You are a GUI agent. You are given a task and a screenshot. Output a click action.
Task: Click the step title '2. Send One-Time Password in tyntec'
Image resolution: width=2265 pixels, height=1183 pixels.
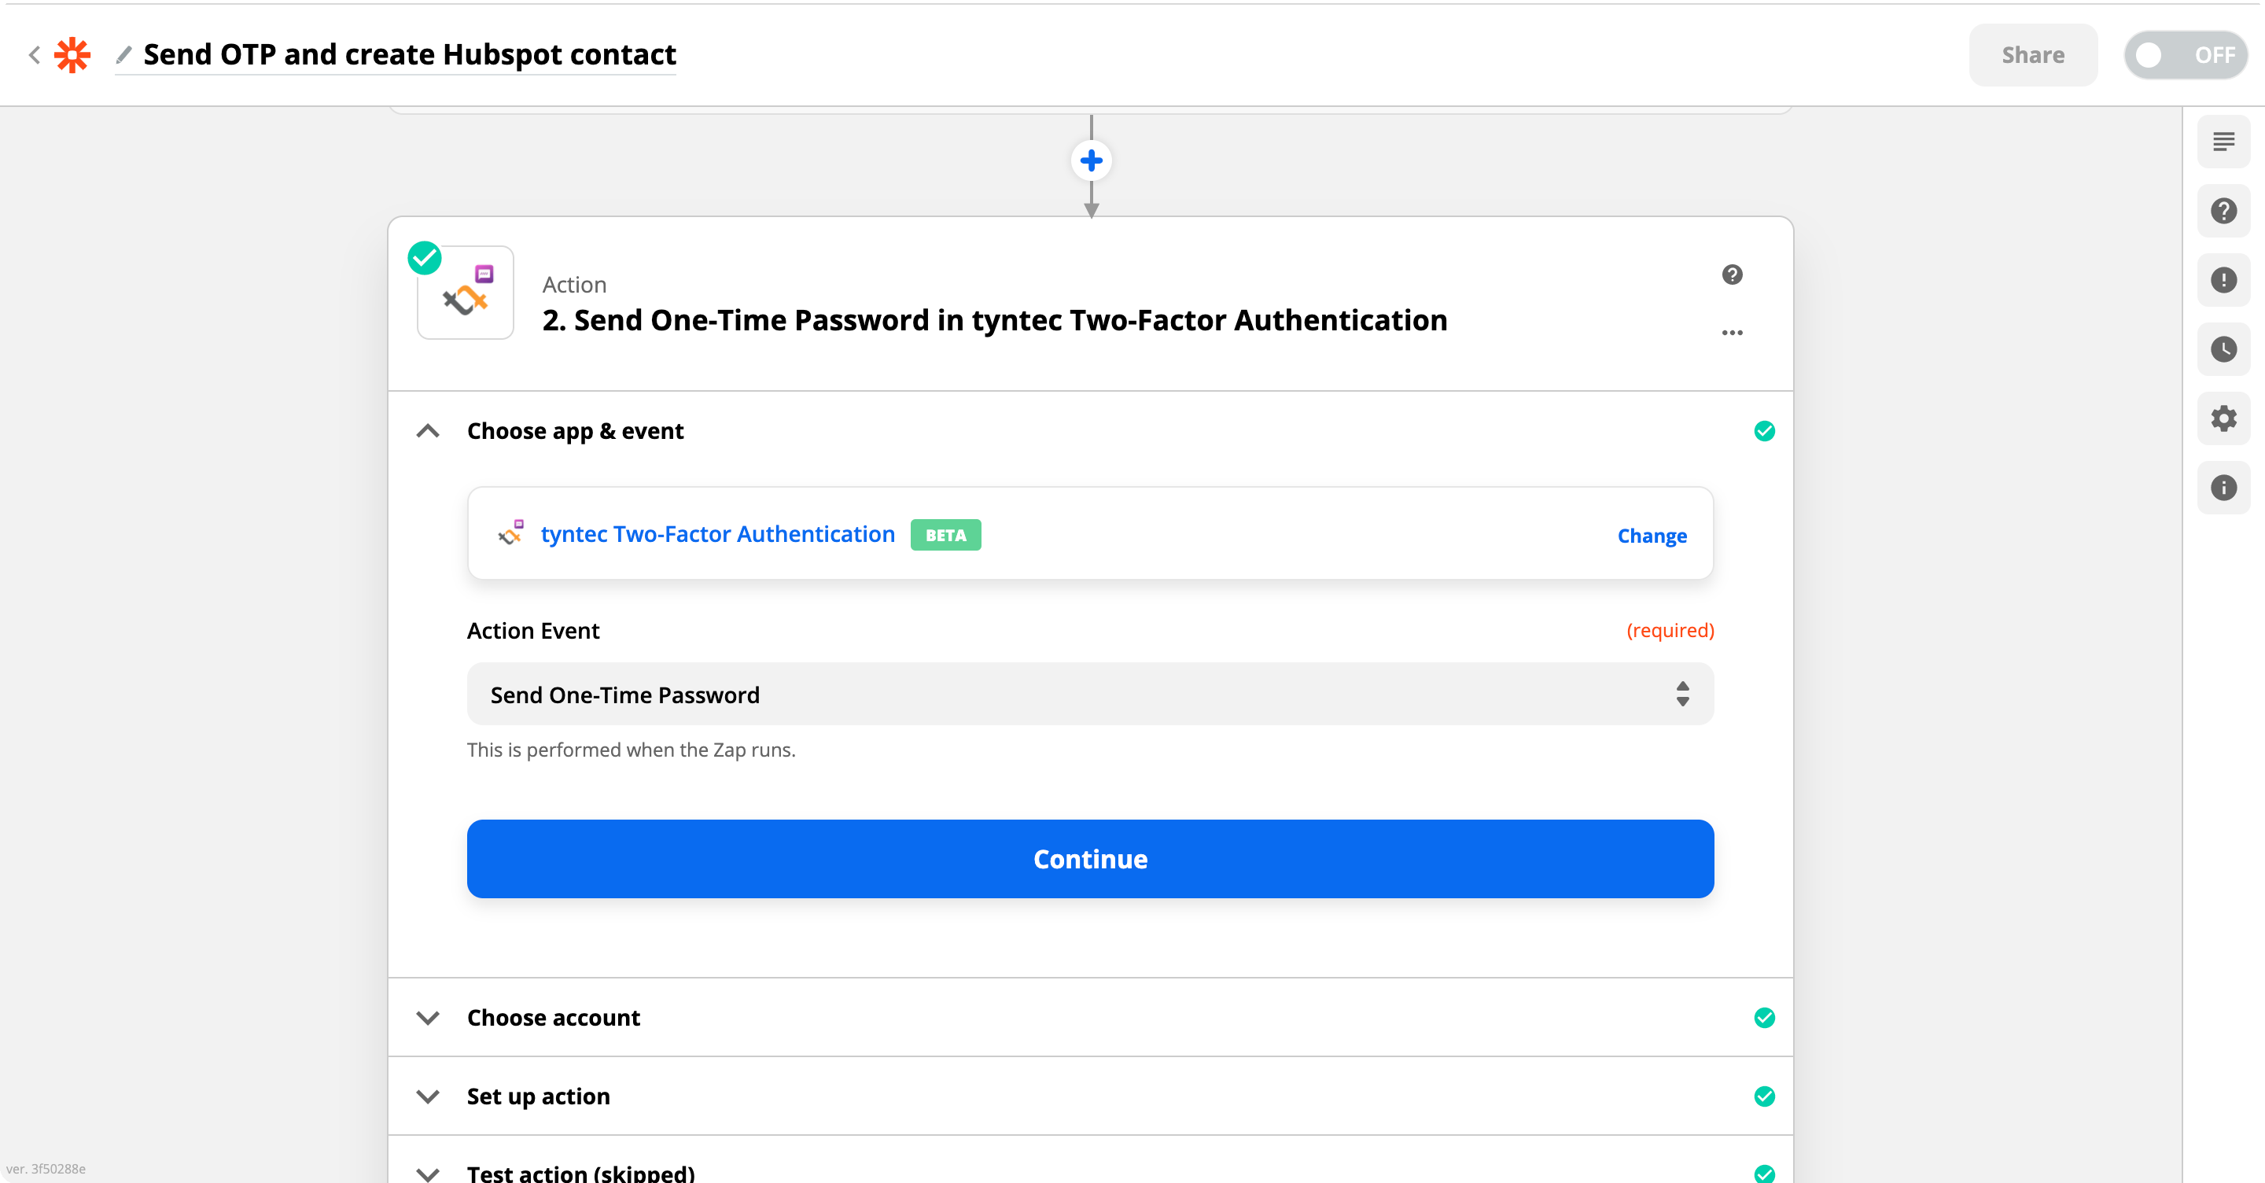pos(994,320)
